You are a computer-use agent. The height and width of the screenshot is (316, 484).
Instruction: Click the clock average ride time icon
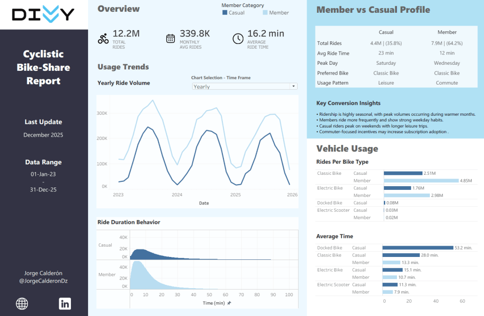coord(238,39)
